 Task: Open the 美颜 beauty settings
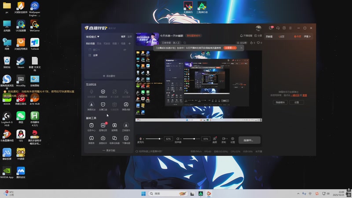(215, 140)
